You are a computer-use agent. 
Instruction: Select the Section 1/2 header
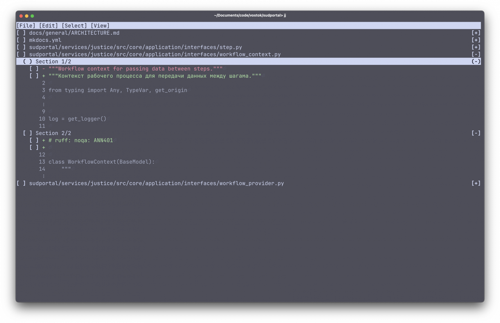(248, 62)
